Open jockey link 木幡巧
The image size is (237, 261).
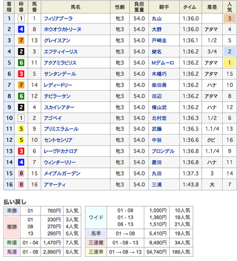click(159, 74)
